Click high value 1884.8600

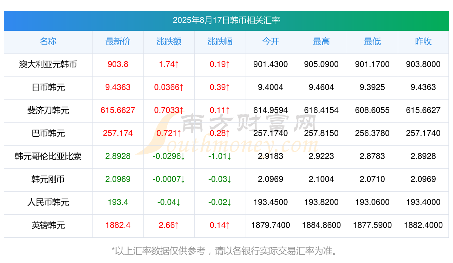point(321,225)
